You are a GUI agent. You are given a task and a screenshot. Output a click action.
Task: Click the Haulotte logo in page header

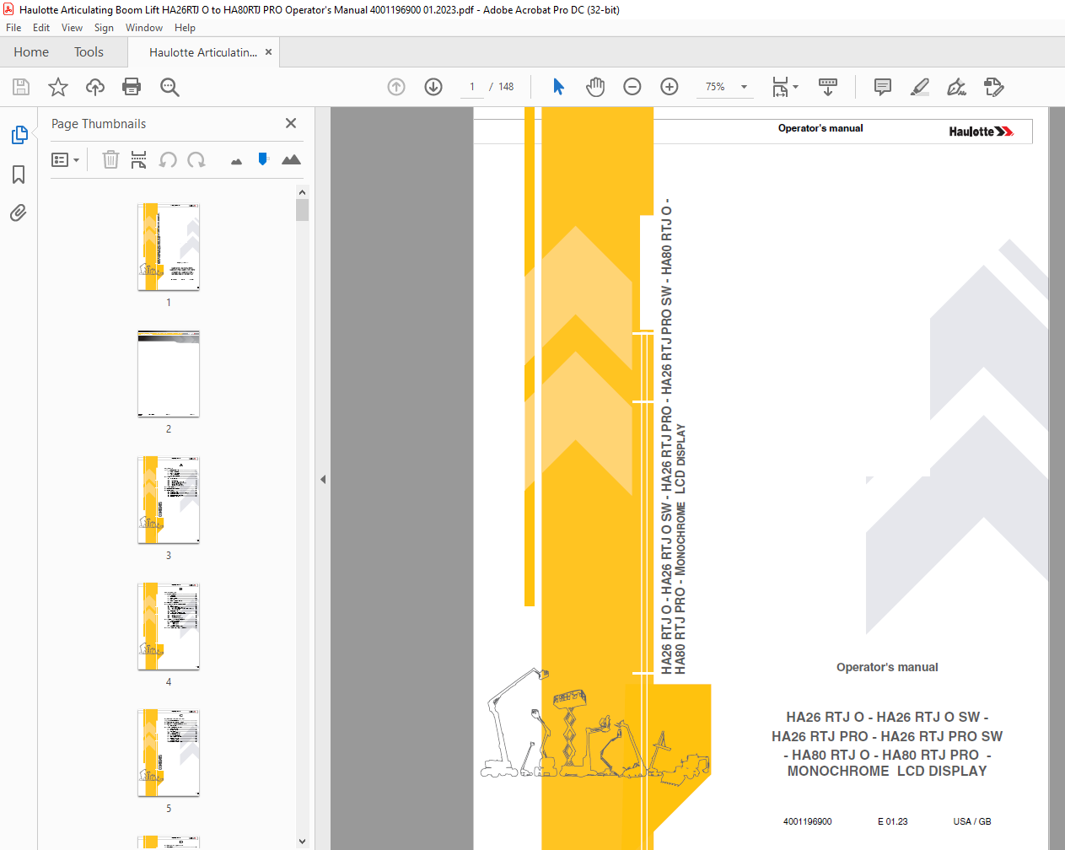point(982,132)
